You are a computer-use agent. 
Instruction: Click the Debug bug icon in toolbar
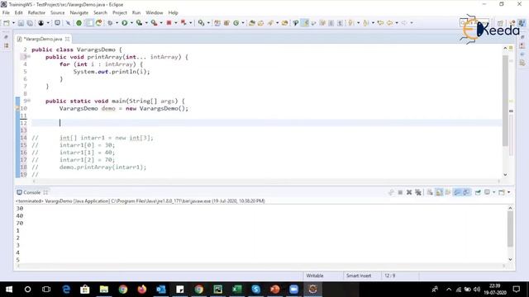click(110, 23)
